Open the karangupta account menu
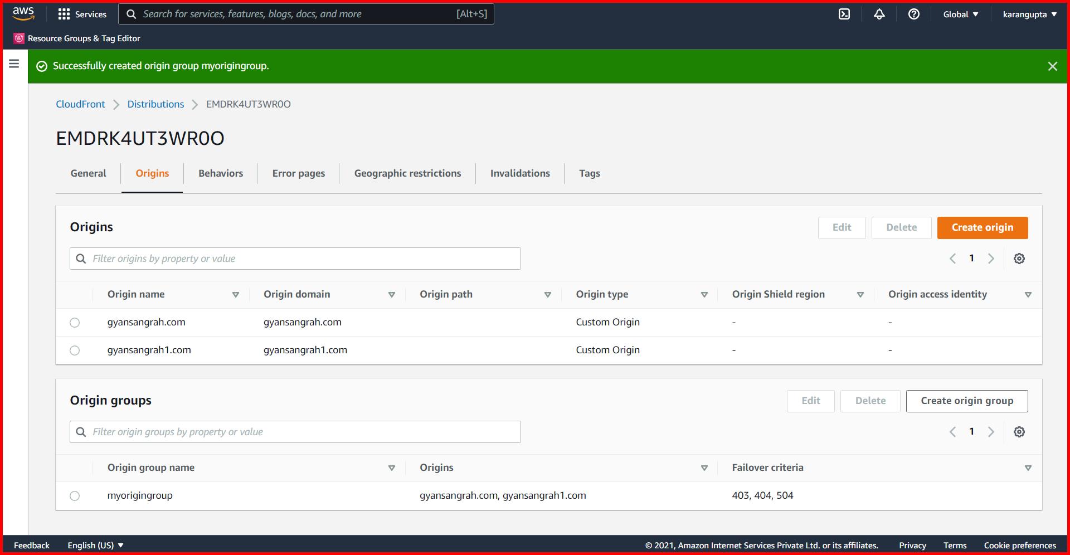Image resolution: width=1070 pixels, height=555 pixels. coord(1029,14)
